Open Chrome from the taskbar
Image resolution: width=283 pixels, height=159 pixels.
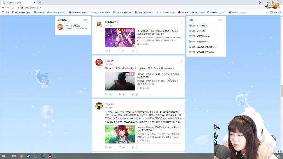pos(21,156)
